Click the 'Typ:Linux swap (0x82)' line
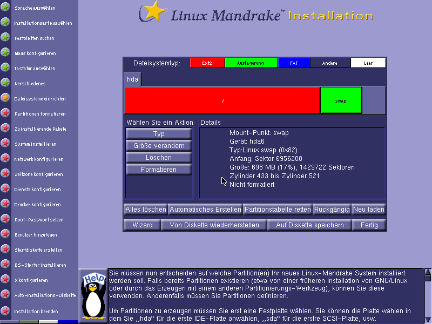The image size is (432, 324). 264,150
